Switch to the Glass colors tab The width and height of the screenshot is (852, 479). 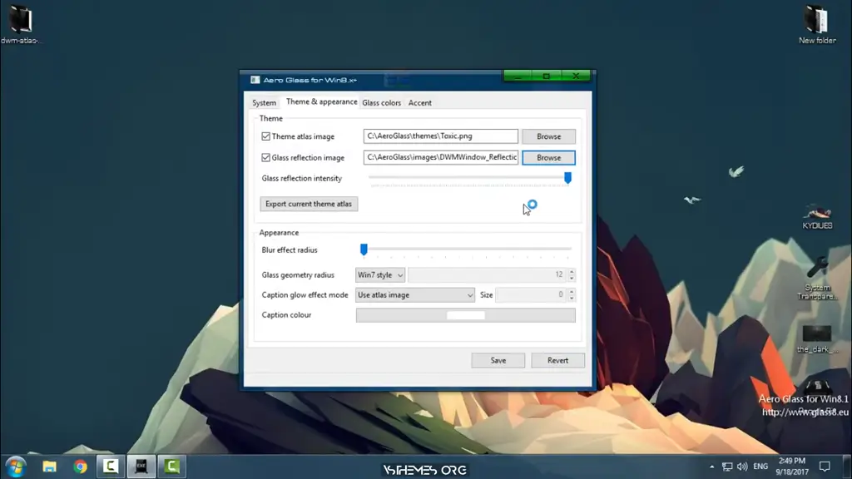tap(382, 102)
